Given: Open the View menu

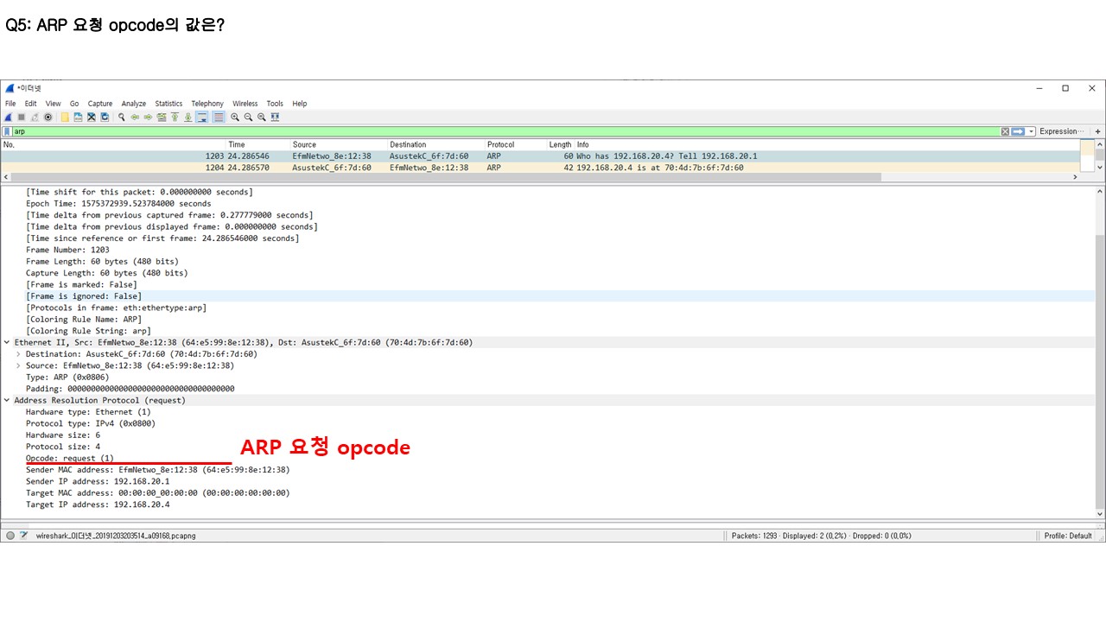Looking at the screenshot, I should 54,104.
